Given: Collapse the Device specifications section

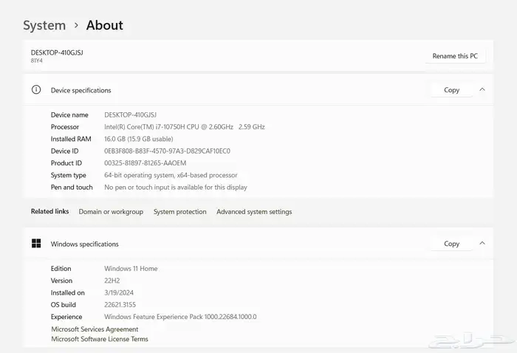Looking at the screenshot, I should [x=482, y=90].
